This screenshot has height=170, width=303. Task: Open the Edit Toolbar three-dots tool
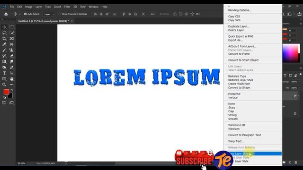pyautogui.click(x=11, y=85)
